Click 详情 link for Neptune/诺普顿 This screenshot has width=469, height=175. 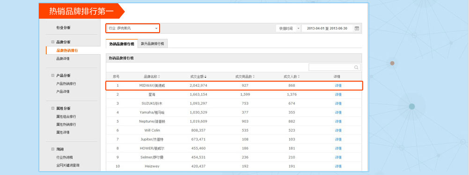(338, 121)
